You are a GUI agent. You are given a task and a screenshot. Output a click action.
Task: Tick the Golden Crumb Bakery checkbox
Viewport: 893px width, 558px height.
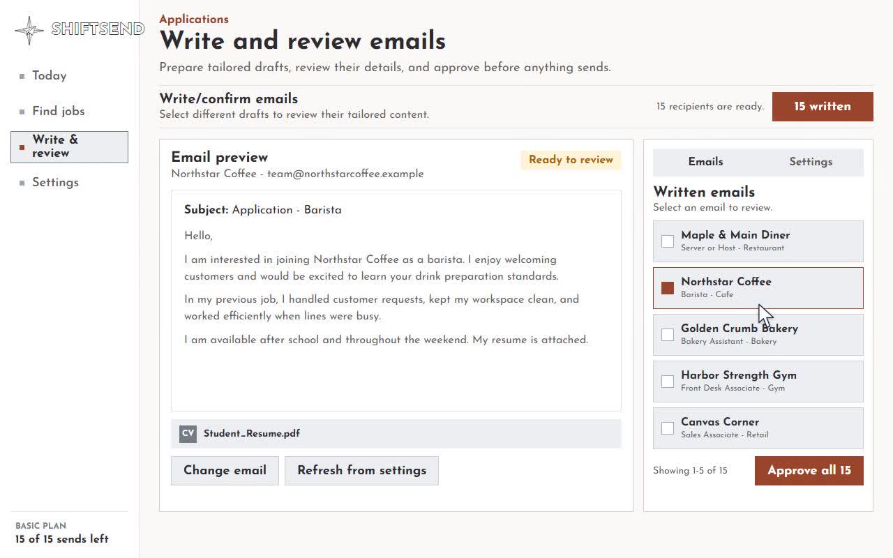tap(668, 335)
